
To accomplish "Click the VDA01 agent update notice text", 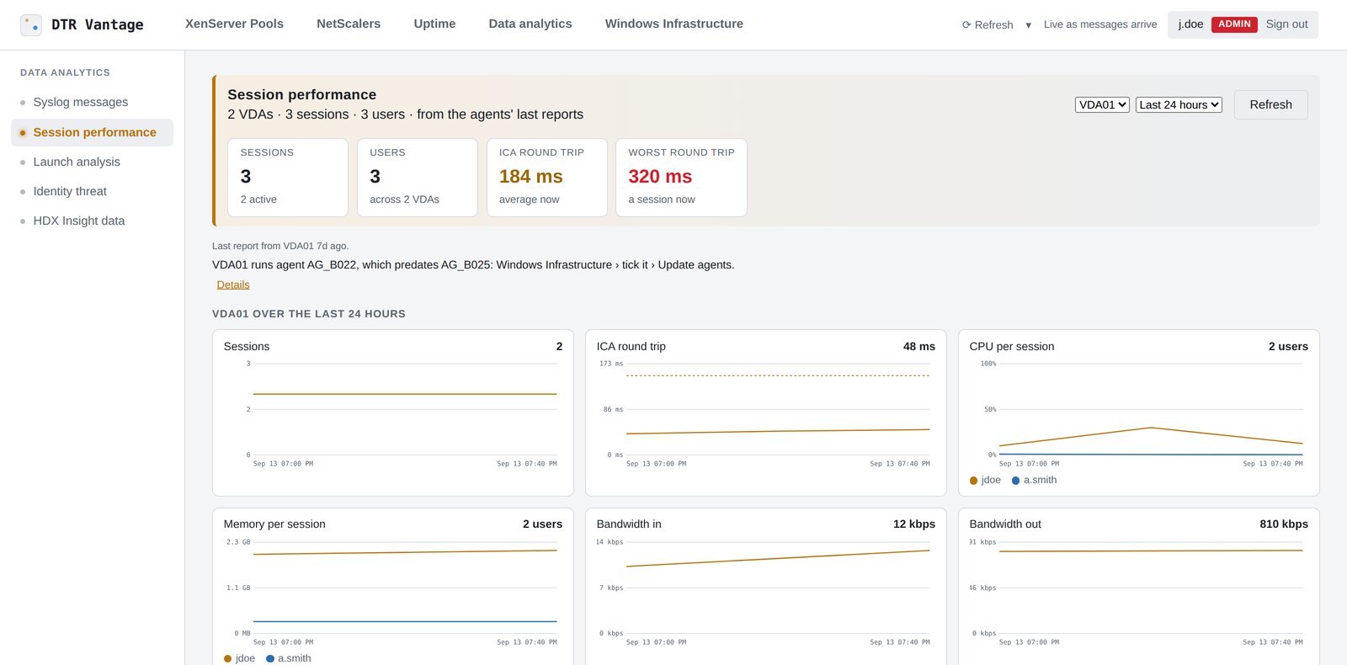I will 473,264.
